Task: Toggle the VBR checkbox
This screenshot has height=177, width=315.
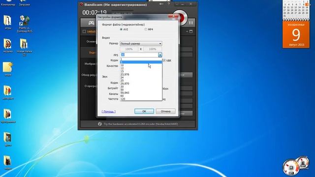Action: coord(164,60)
